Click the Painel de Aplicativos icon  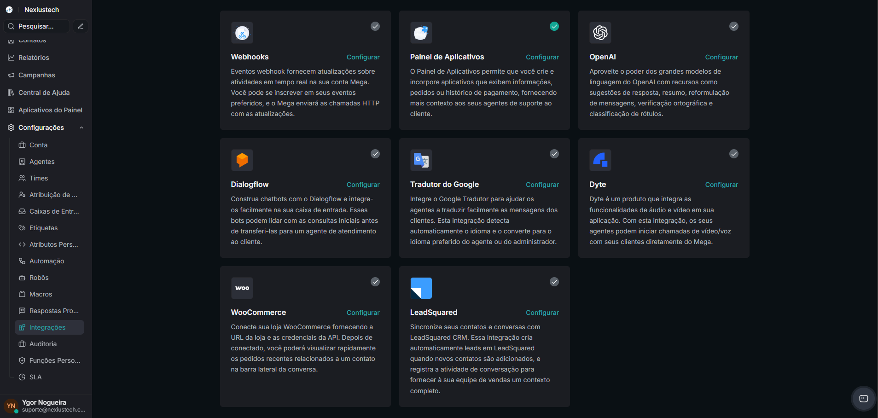421,32
